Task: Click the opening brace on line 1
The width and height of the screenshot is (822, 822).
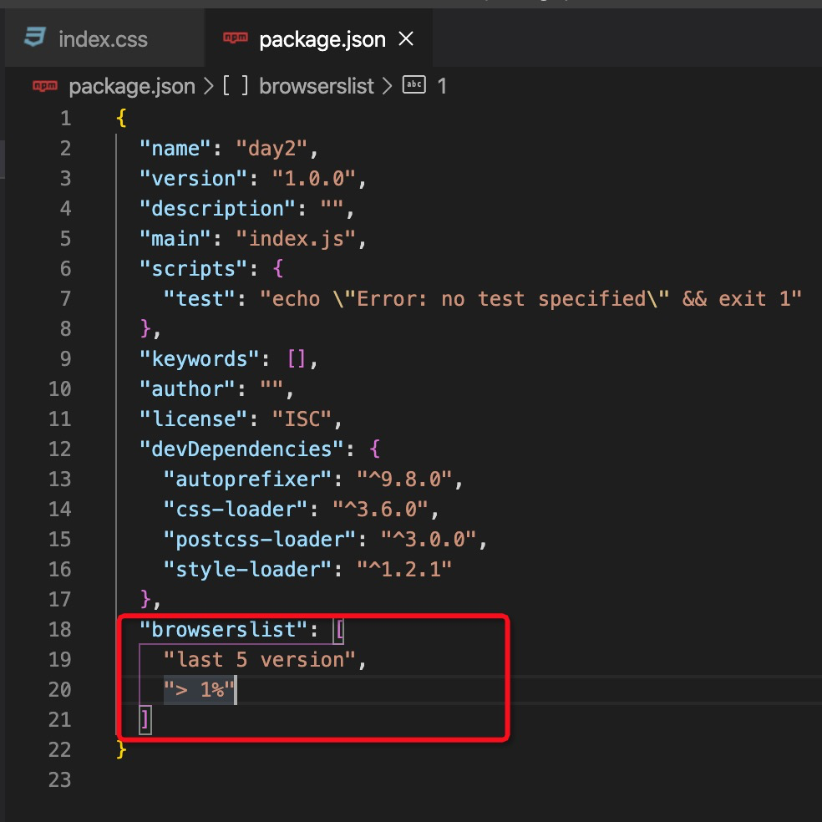Action: click(122, 119)
